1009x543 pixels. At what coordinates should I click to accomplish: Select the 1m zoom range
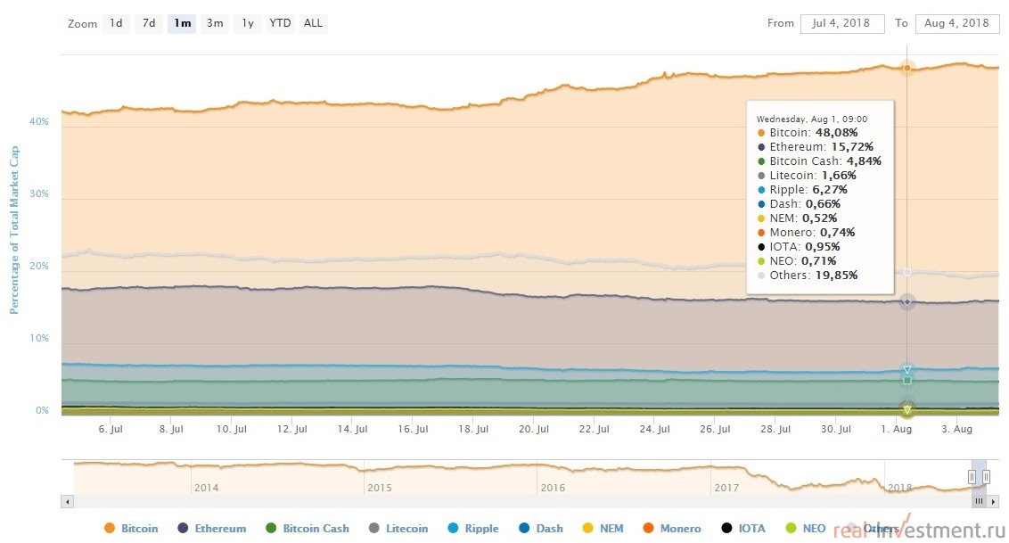(x=182, y=23)
